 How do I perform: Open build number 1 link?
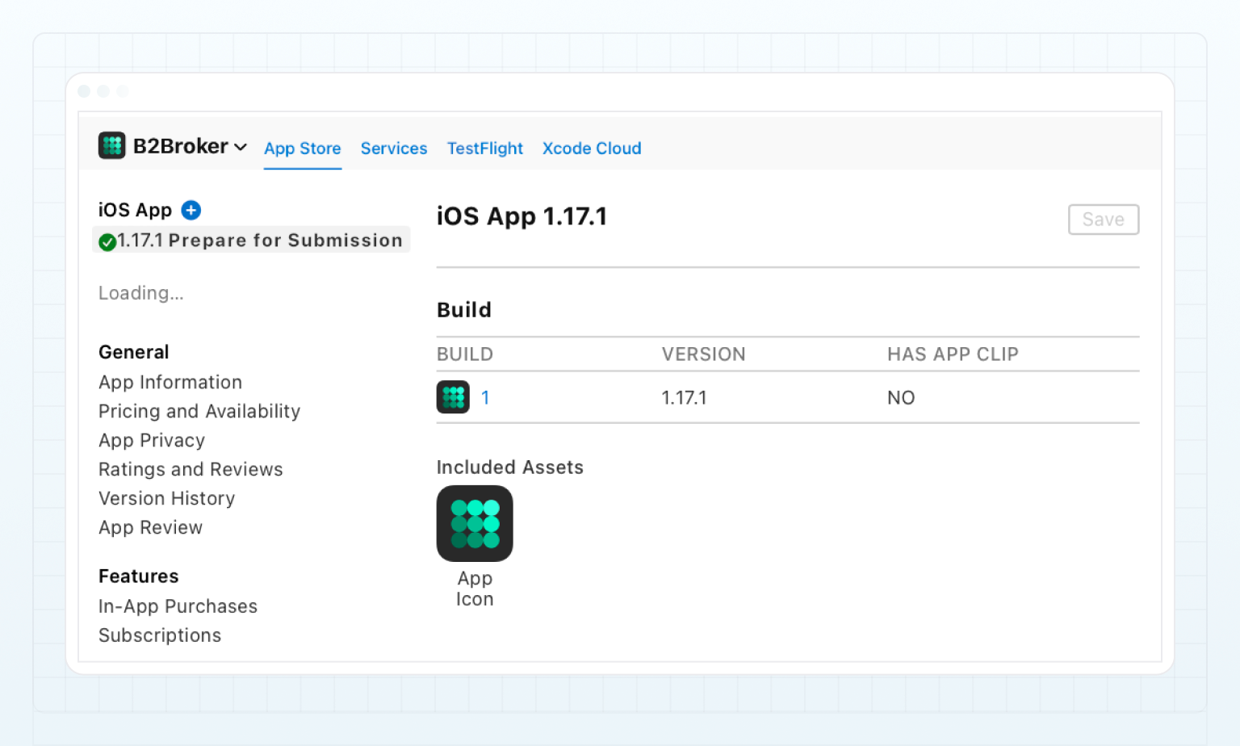485,397
